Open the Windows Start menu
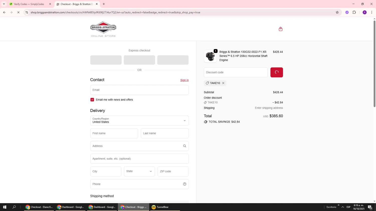The height and width of the screenshot is (211, 376). [5, 207]
